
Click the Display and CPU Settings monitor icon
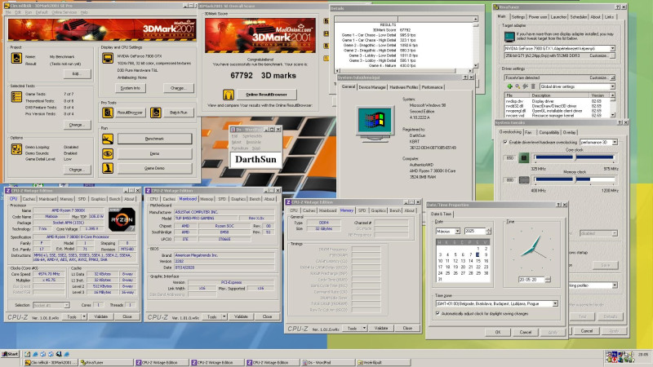[x=108, y=58]
